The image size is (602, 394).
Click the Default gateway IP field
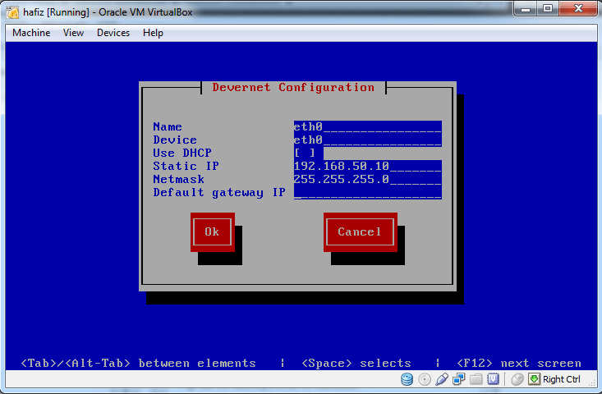[367, 193]
